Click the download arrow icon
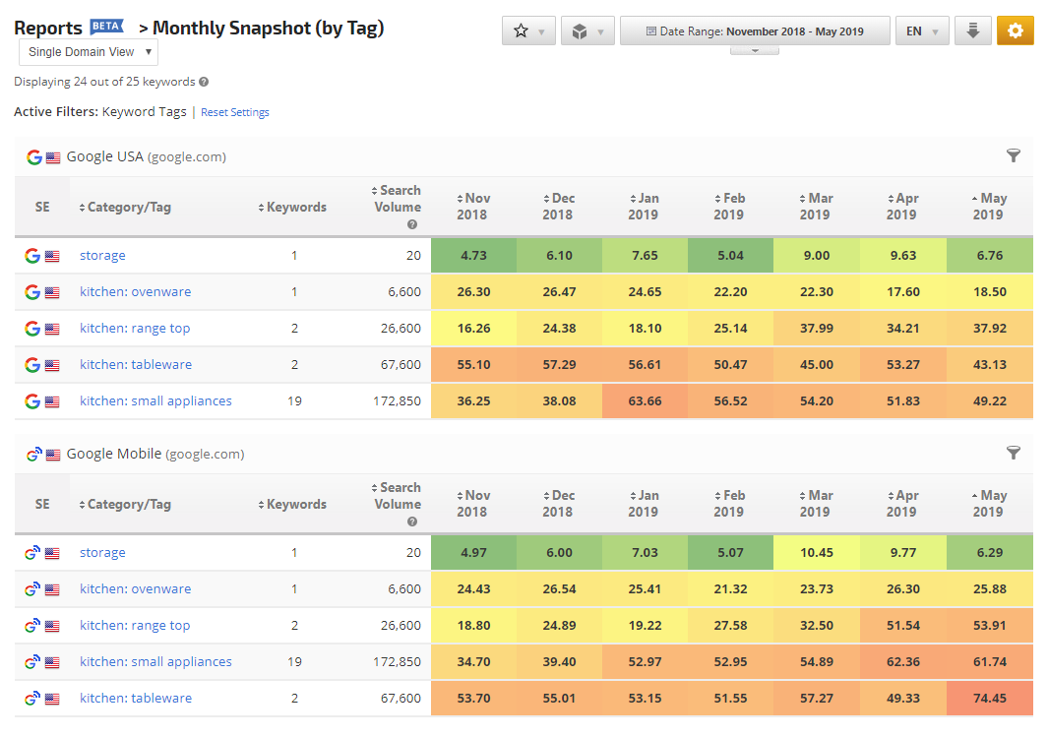Screen dimensions: 1048x737 click(972, 31)
